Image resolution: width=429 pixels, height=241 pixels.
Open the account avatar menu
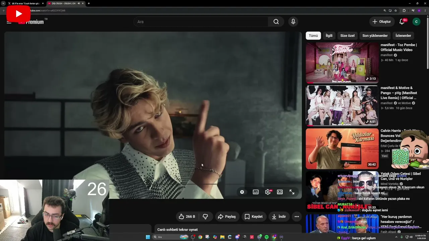[416, 22]
